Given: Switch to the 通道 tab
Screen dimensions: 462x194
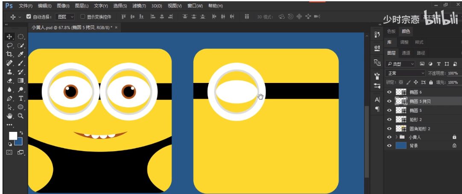Looking at the screenshot, I should tap(406, 53).
